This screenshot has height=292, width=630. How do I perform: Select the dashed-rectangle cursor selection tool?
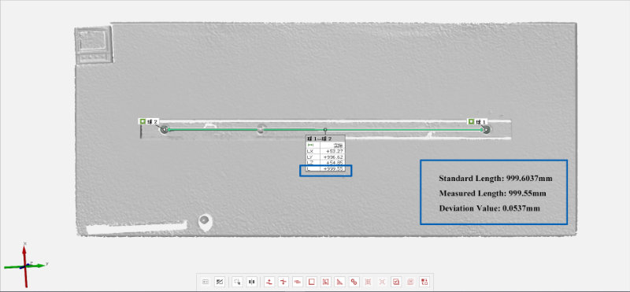point(238,282)
